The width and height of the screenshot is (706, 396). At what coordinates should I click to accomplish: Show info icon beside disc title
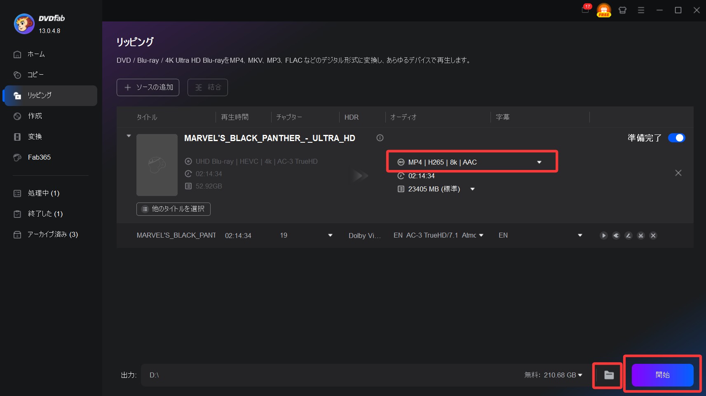point(380,138)
